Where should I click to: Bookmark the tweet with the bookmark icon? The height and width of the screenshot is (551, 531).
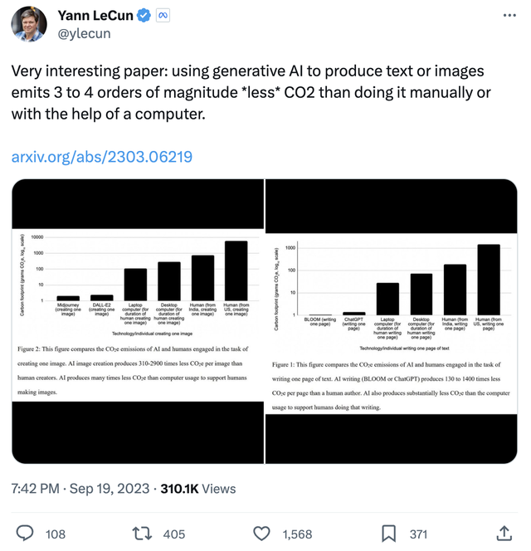pyautogui.click(x=387, y=533)
